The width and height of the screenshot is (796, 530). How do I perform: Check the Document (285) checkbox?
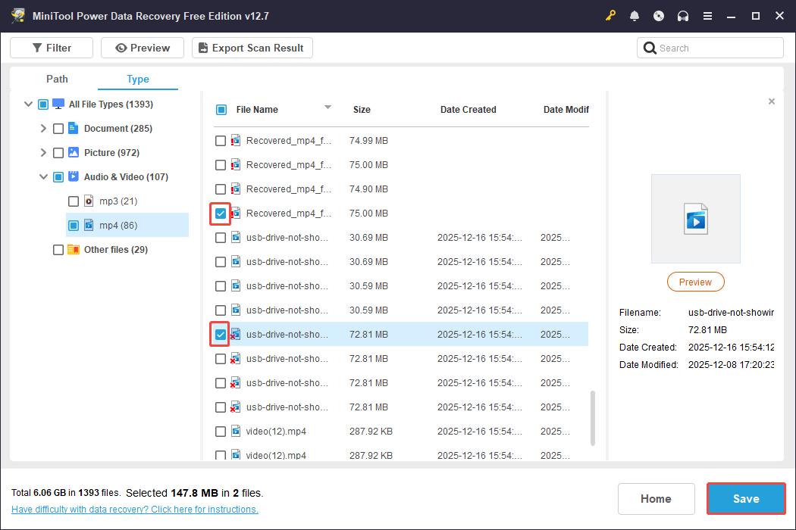click(x=58, y=128)
